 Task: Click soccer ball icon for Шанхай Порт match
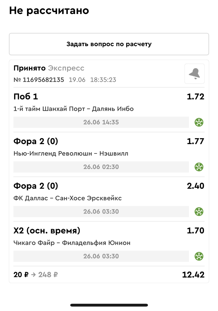(x=199, y=122)
